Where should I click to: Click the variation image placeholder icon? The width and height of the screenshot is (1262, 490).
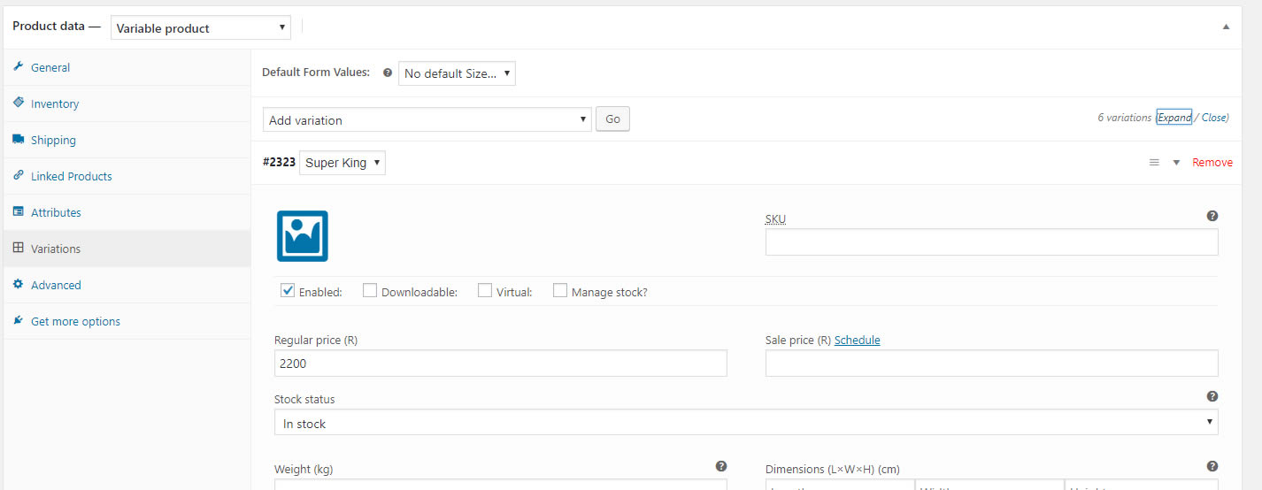303,236
